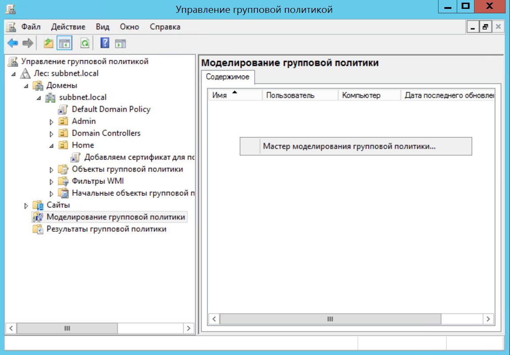
Task: Click the Back arrow toolbar icon
Action: pyautogui.click(x=12, y=43)
